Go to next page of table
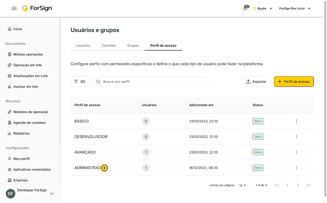This screenshot has width=327, height=203. [298, 185]
